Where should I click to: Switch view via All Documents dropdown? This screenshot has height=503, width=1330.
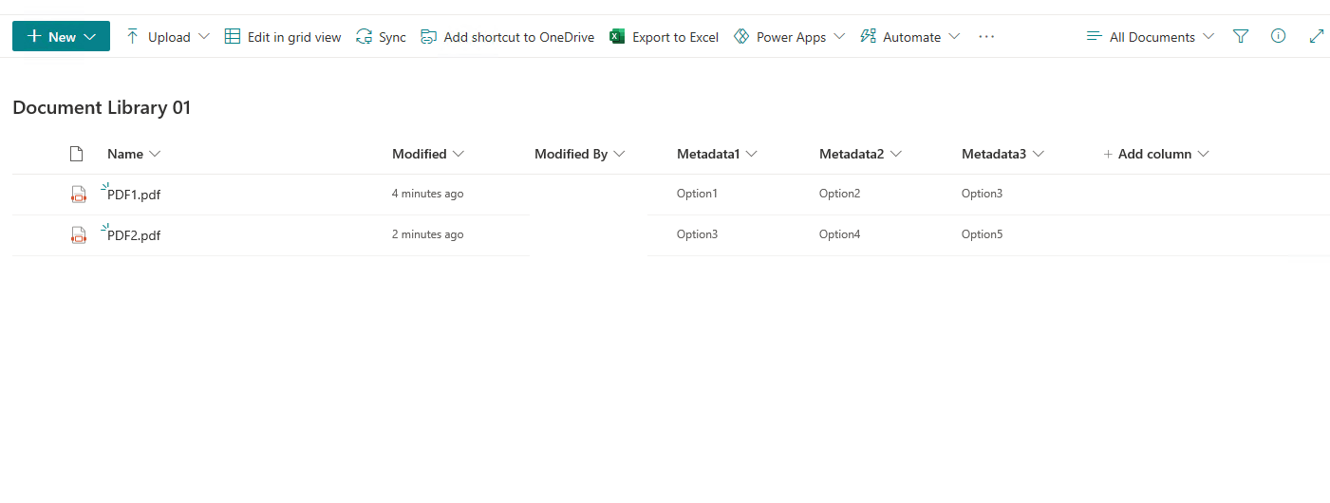tap(1150, 37)
